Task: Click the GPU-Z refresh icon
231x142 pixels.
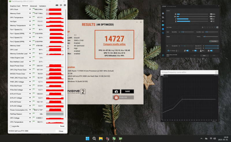Action: [61, 5]
